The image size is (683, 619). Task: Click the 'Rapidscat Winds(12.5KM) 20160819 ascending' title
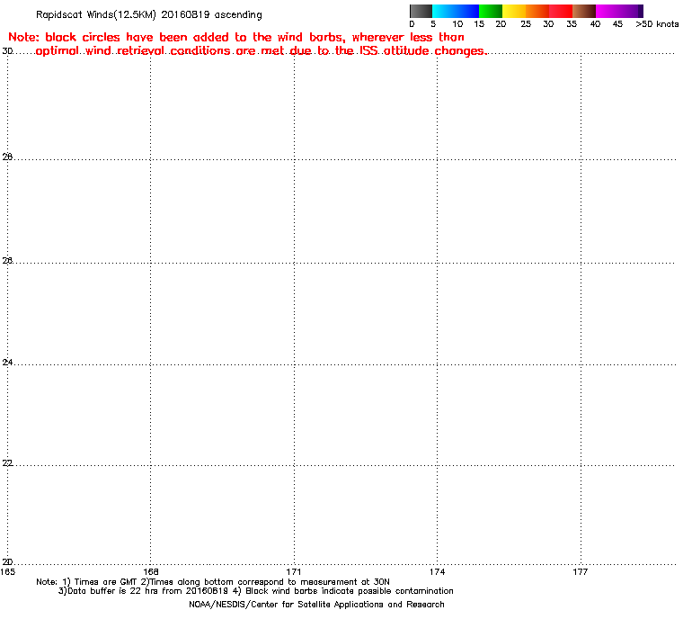(149, 14)
